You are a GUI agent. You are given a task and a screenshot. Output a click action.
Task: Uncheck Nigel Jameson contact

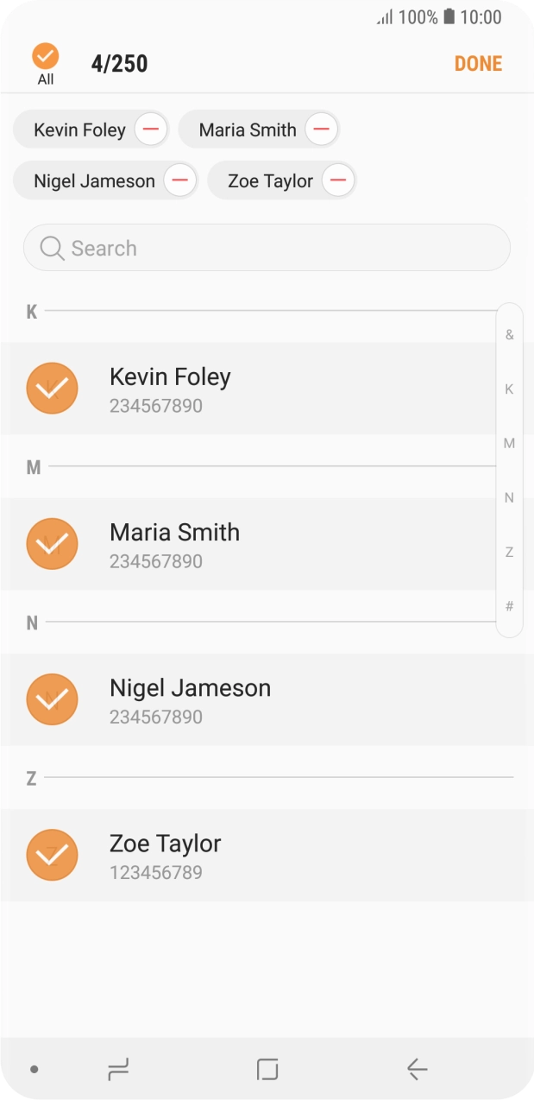click(53, 699)
